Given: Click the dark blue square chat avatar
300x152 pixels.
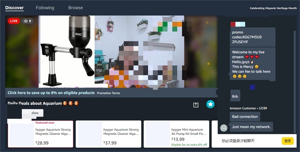Looking at the screenshot, I should click(x=252, y=87).
